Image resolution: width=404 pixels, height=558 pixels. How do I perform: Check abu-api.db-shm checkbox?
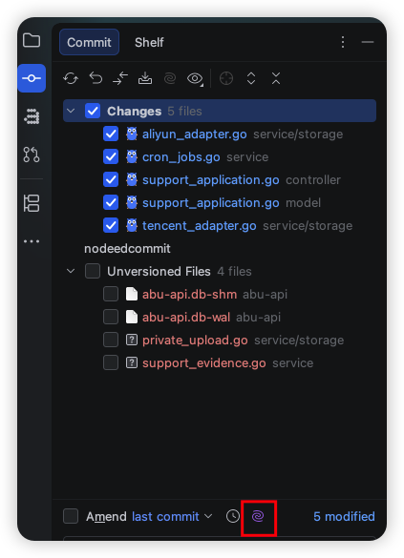click(x=111, y=295)
